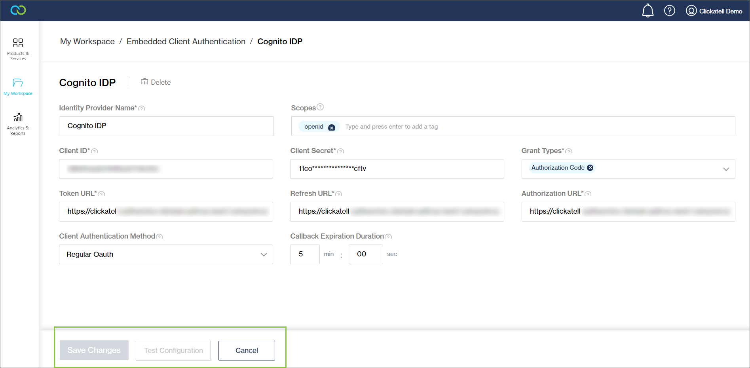Remove the openid scope tag
The width and height of the screenshot is (750, 368).
coord(332,126)
